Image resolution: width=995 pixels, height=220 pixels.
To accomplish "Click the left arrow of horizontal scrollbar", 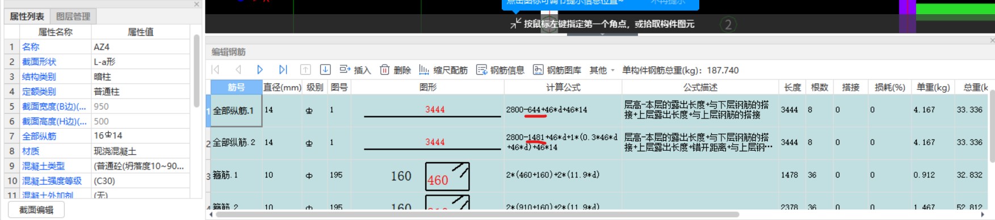I will pos(211,215).
